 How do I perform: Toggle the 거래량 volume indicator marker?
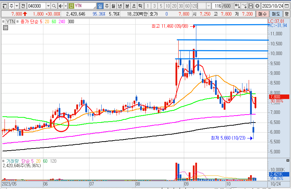click(3, 161)
